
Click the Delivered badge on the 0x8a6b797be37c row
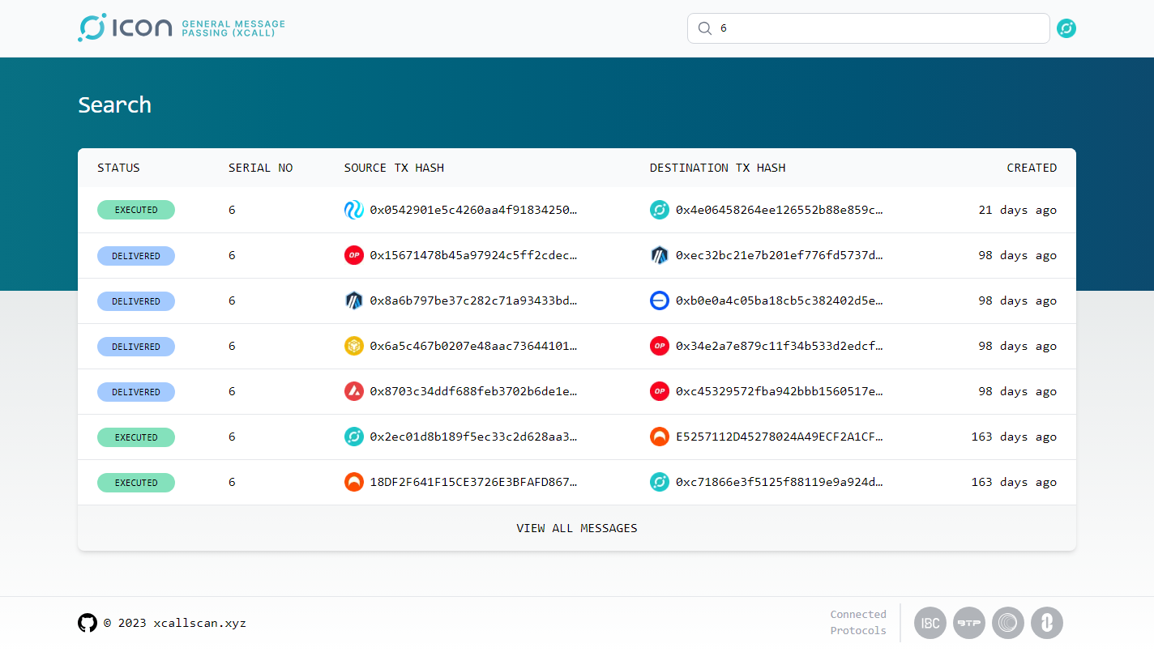[x=136, y=300]
